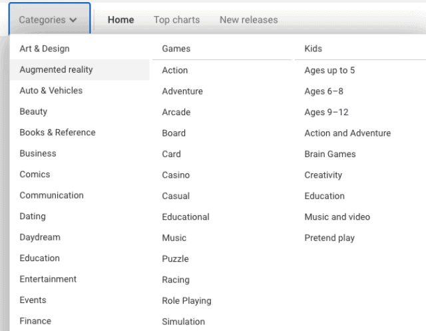Open Action and Adventure for kids
Image resolution: width=426 pixels, height=331 pixels.
tap(347, 133)
